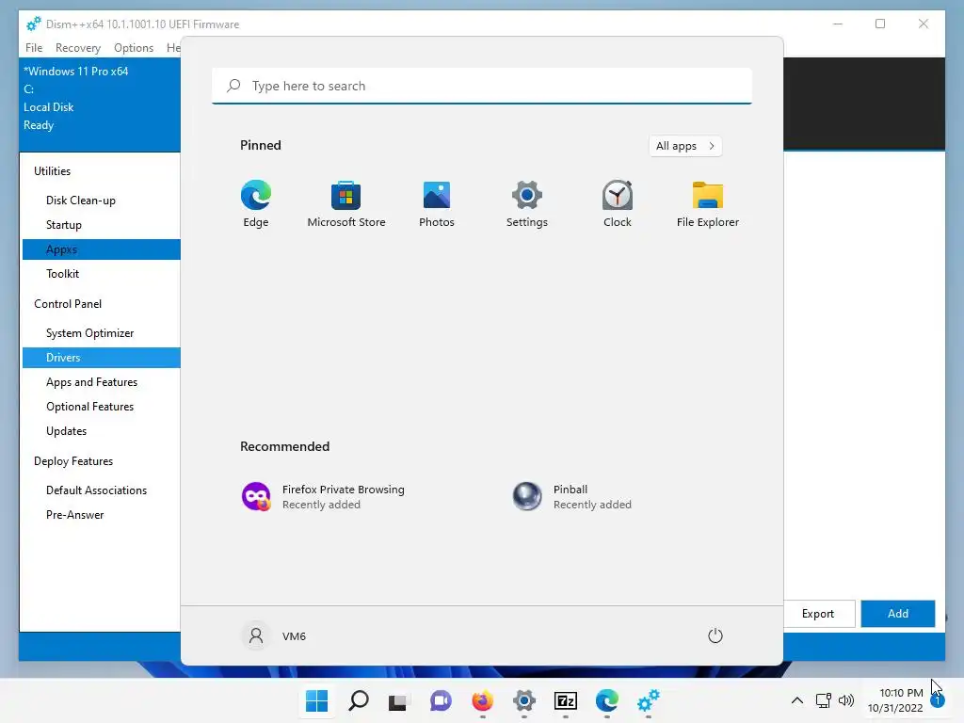Click the Deploy Features section header
Screen dimensions: 964x723
(73, 461)
